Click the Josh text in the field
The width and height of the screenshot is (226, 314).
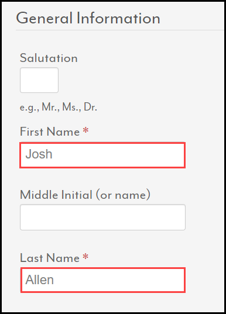[x=39, y=154]
